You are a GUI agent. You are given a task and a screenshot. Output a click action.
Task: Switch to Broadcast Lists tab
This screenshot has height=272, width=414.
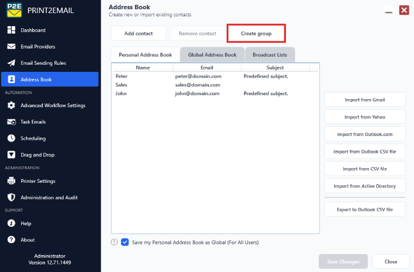[270, 55]
